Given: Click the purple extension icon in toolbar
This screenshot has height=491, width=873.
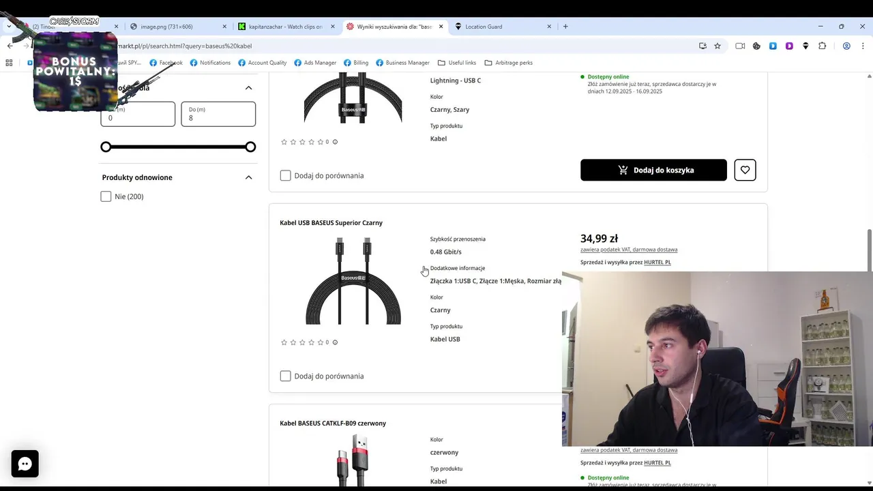Looking at the screenshot, I should click(x=789, y=46).
